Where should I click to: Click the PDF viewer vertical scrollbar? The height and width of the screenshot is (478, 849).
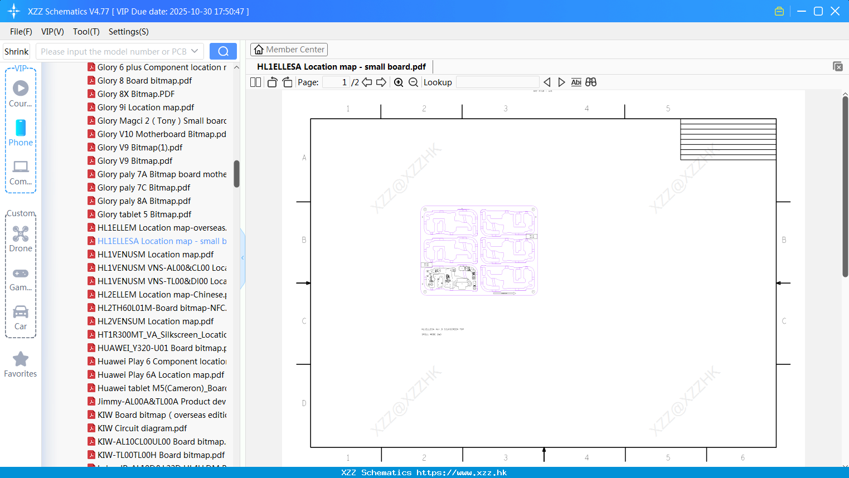click(845, 187)
